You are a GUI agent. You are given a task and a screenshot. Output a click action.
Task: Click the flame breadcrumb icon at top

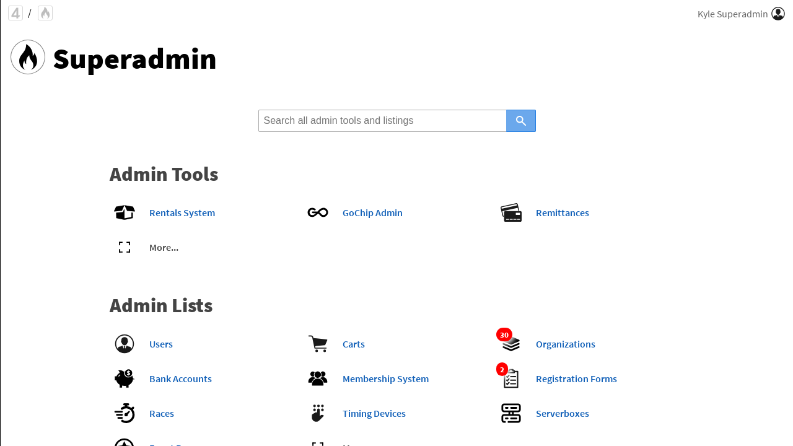pyautogui.click(x=45, y=13)
